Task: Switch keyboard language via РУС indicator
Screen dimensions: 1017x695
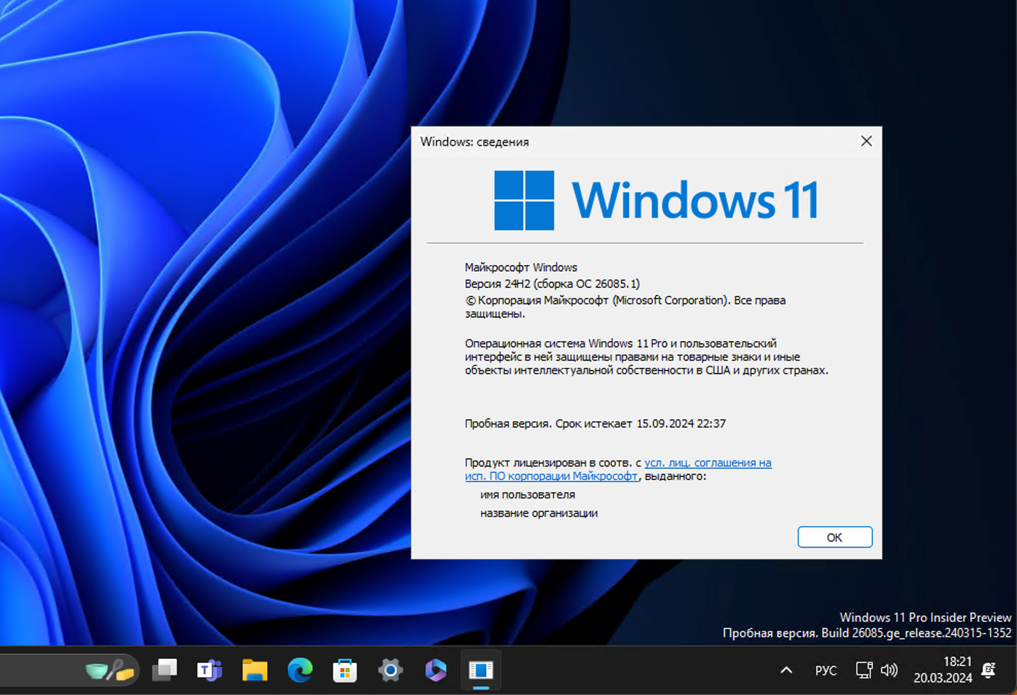Action: (x=825, y=670)
